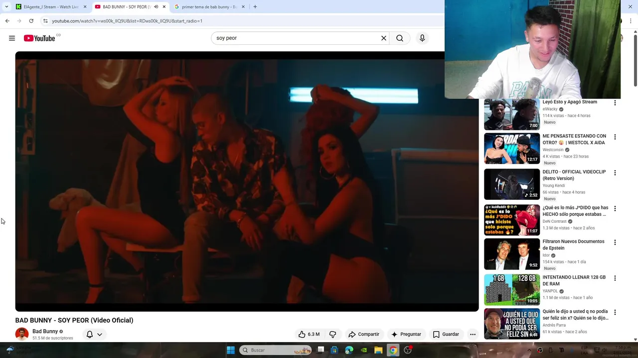
Task: Open more actions for the video
Action: 473,334
